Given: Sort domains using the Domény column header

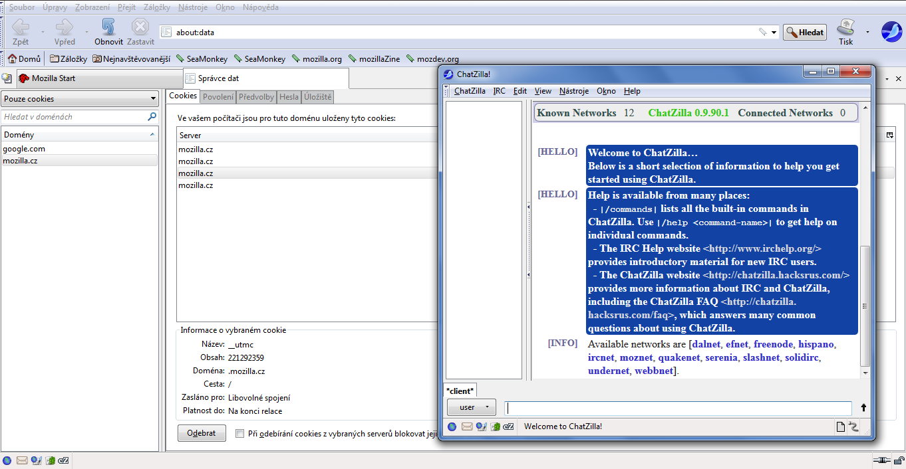Looking at the screenshot, I should tap(80, 135).
